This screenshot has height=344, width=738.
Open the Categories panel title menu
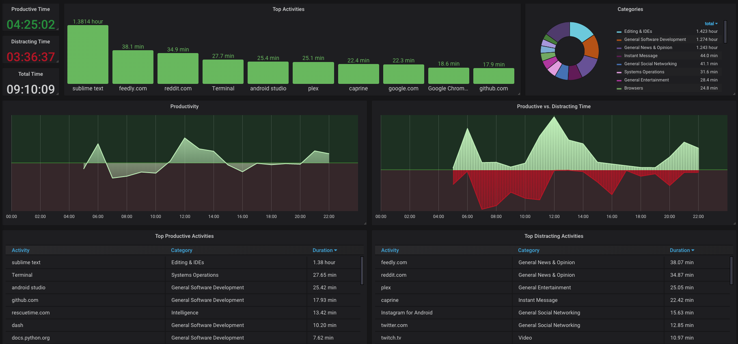coord(630,9)
